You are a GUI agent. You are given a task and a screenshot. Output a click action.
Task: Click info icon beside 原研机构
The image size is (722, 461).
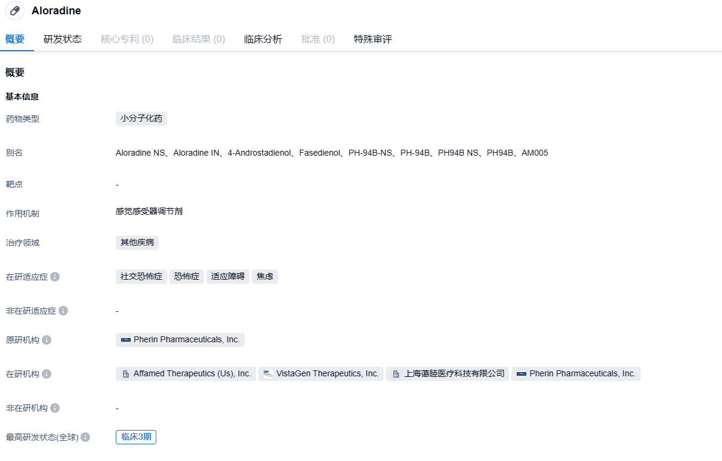47,340
